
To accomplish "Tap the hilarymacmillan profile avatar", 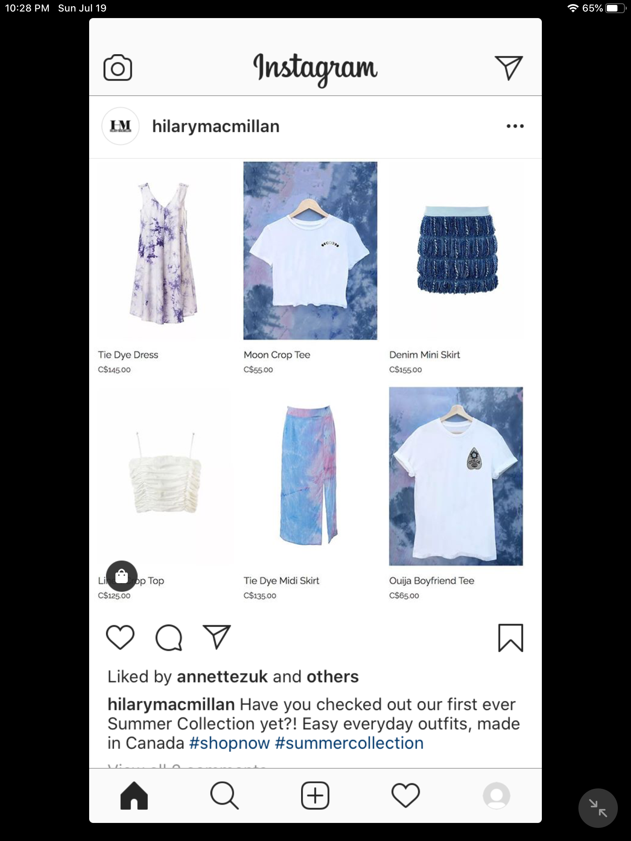I will (120, 126).
